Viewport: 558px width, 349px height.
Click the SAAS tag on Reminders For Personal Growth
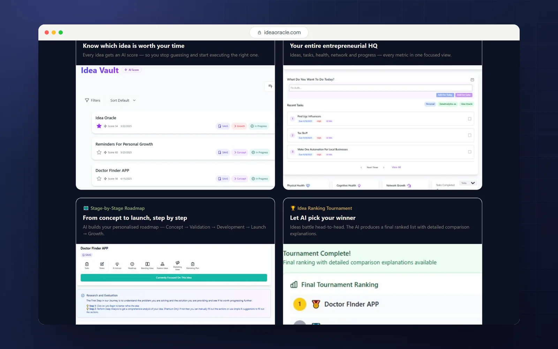223,153
